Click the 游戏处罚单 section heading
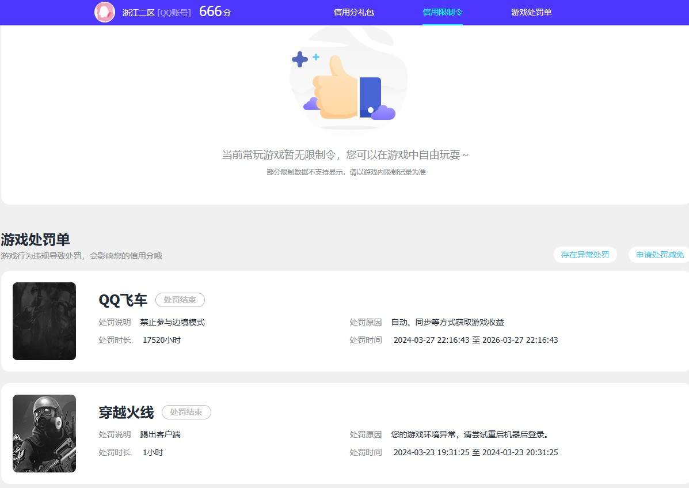This screenshot has height=488, width=689. click(x=35, y=240)
